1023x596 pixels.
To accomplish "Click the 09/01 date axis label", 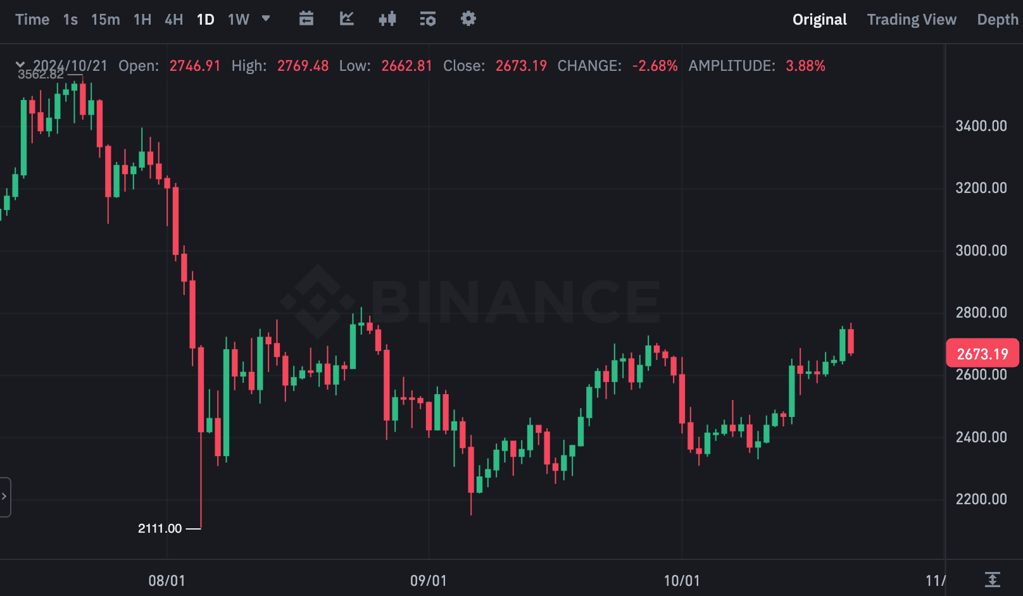I will 429,581.
